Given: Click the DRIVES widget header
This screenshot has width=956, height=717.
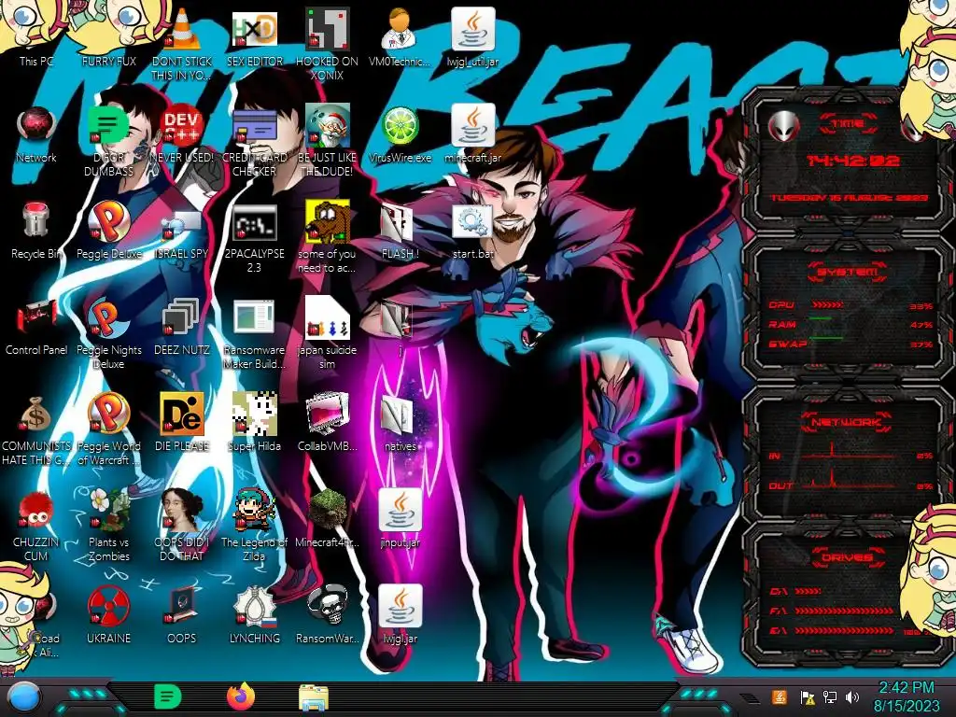Looking at the screenshot, I should [x=847, y=557].
